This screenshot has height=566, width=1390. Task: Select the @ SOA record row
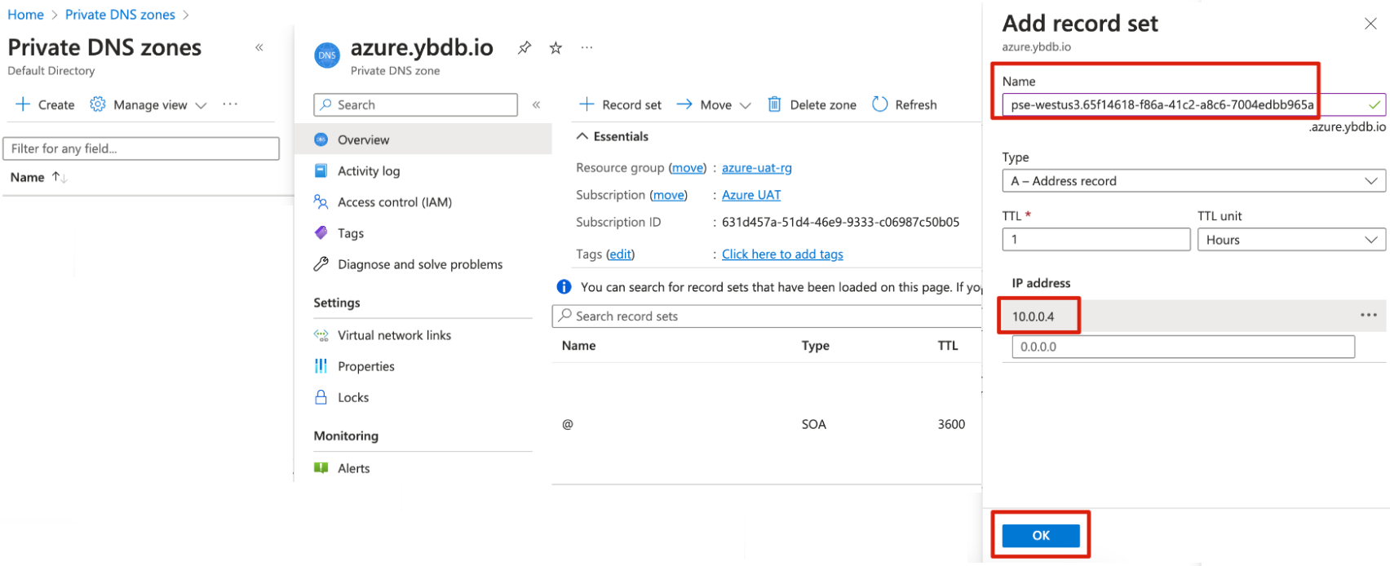[767, 424]
